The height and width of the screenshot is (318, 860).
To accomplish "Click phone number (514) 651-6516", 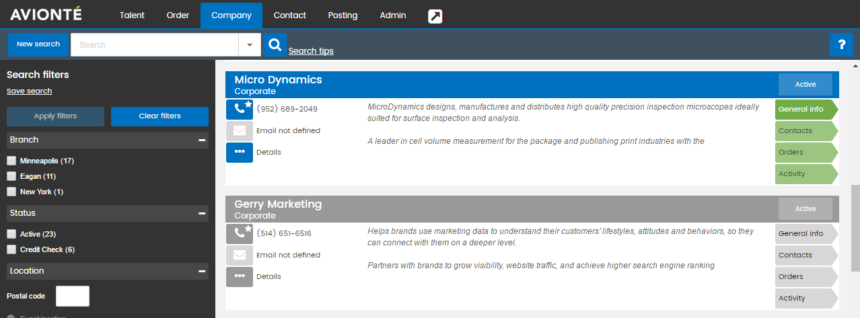I will click(x=284, y=233).
